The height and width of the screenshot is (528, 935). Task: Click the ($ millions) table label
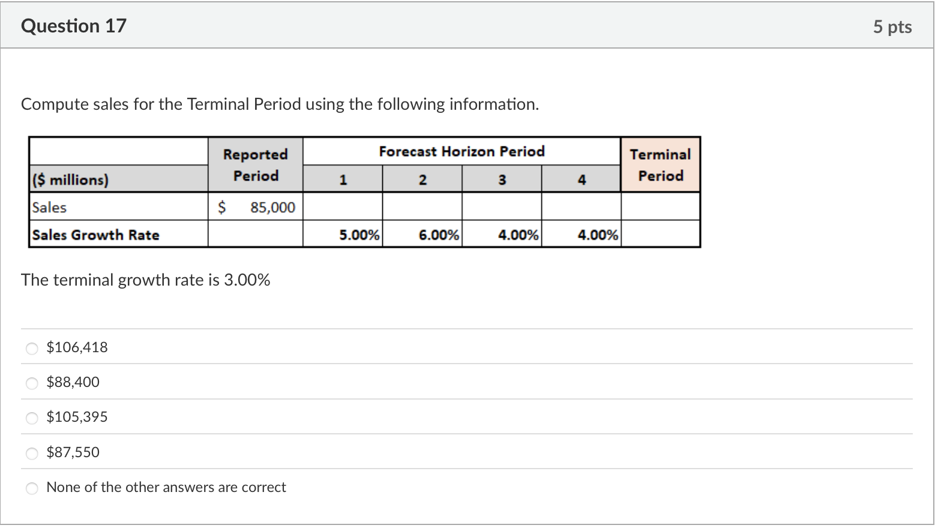coord(70,179)
